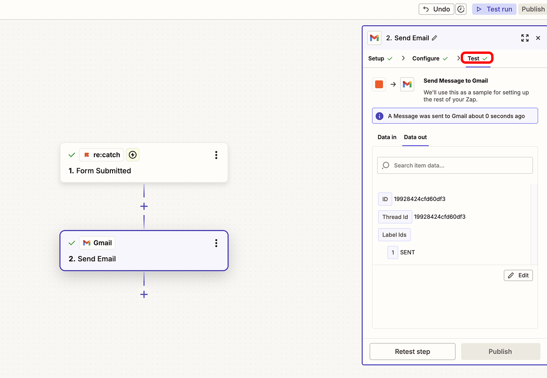Viewport: 547px width, 378px height.
Task: Open the Form Submitted step options menu
Action: (216, 155)
